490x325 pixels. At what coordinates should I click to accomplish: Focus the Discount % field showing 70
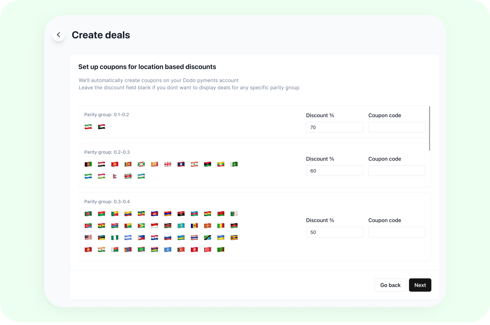(x=334, y=127)
